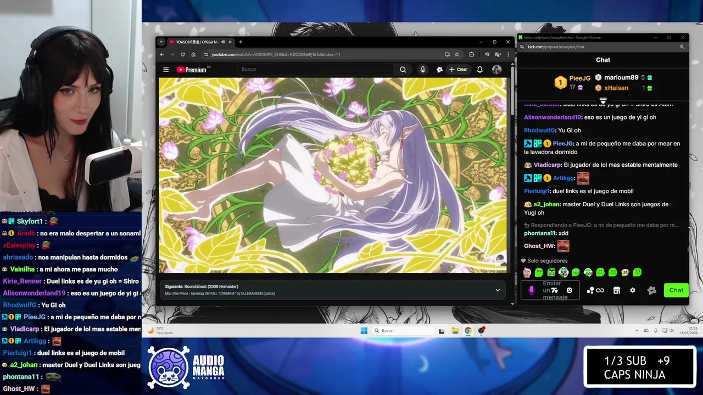The height and width of the screenshot is (395, 703).
Task: Show hidden tray icons chevron
Action: (637, 331)
